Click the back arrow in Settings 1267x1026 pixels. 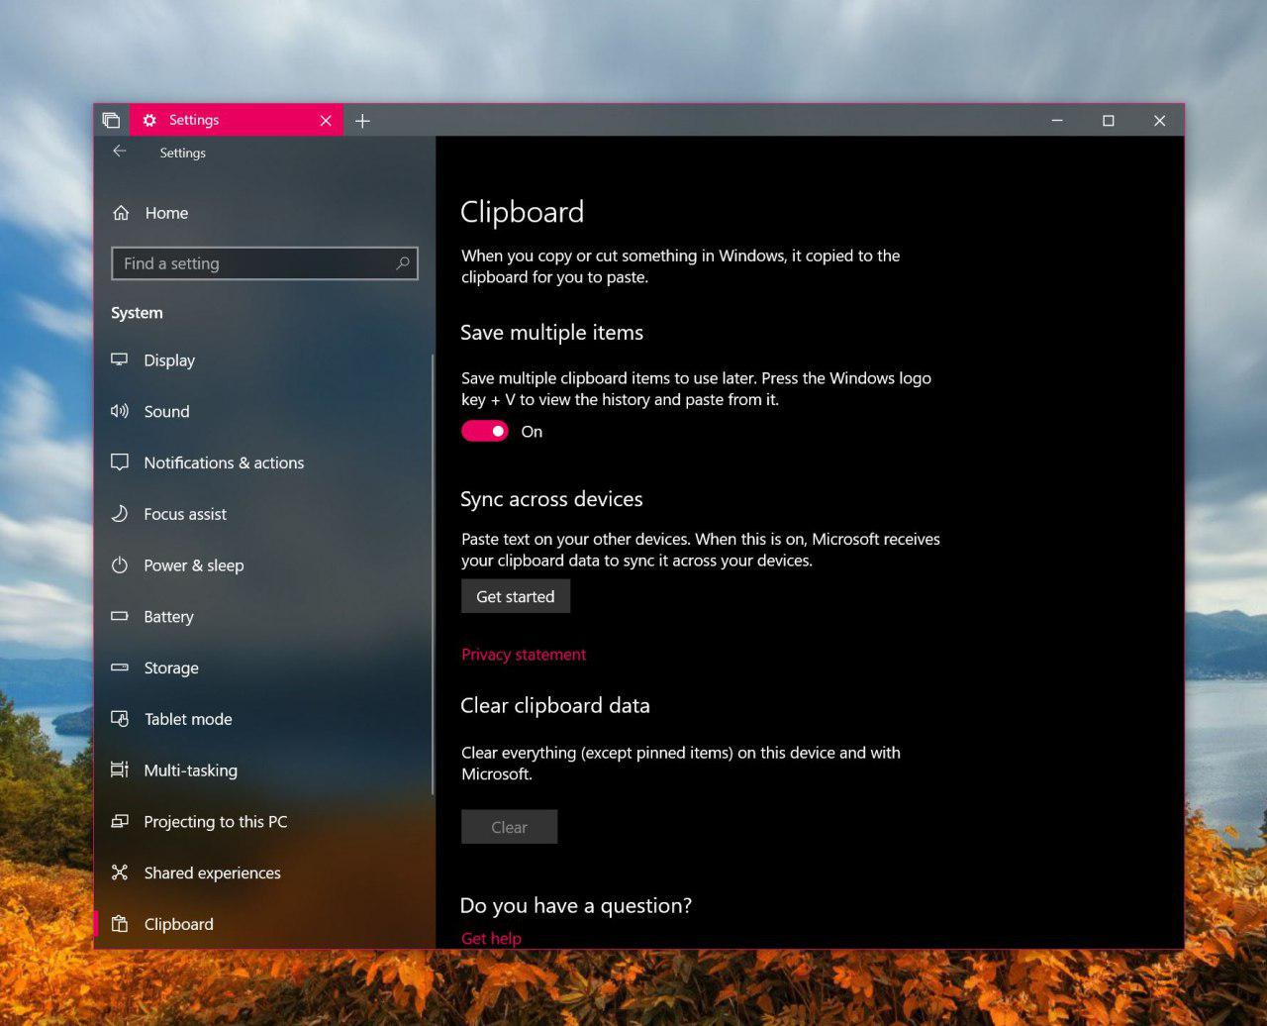pyautogui.click(x=120, y=152)
